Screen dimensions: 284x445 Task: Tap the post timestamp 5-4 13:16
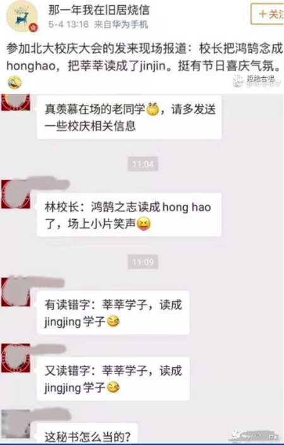[x=68, y=25]
